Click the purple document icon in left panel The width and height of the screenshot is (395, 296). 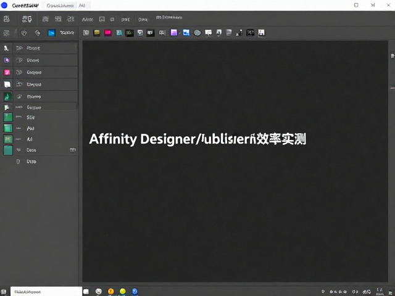(7, 60)
